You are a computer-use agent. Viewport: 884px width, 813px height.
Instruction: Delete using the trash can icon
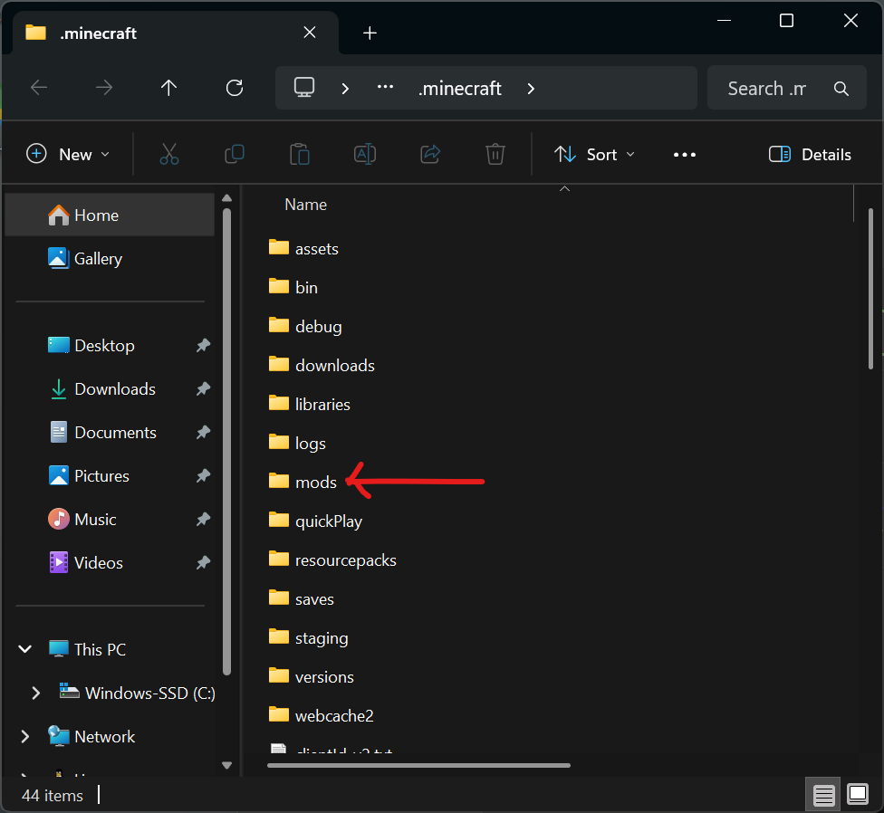tap(495, 154)
